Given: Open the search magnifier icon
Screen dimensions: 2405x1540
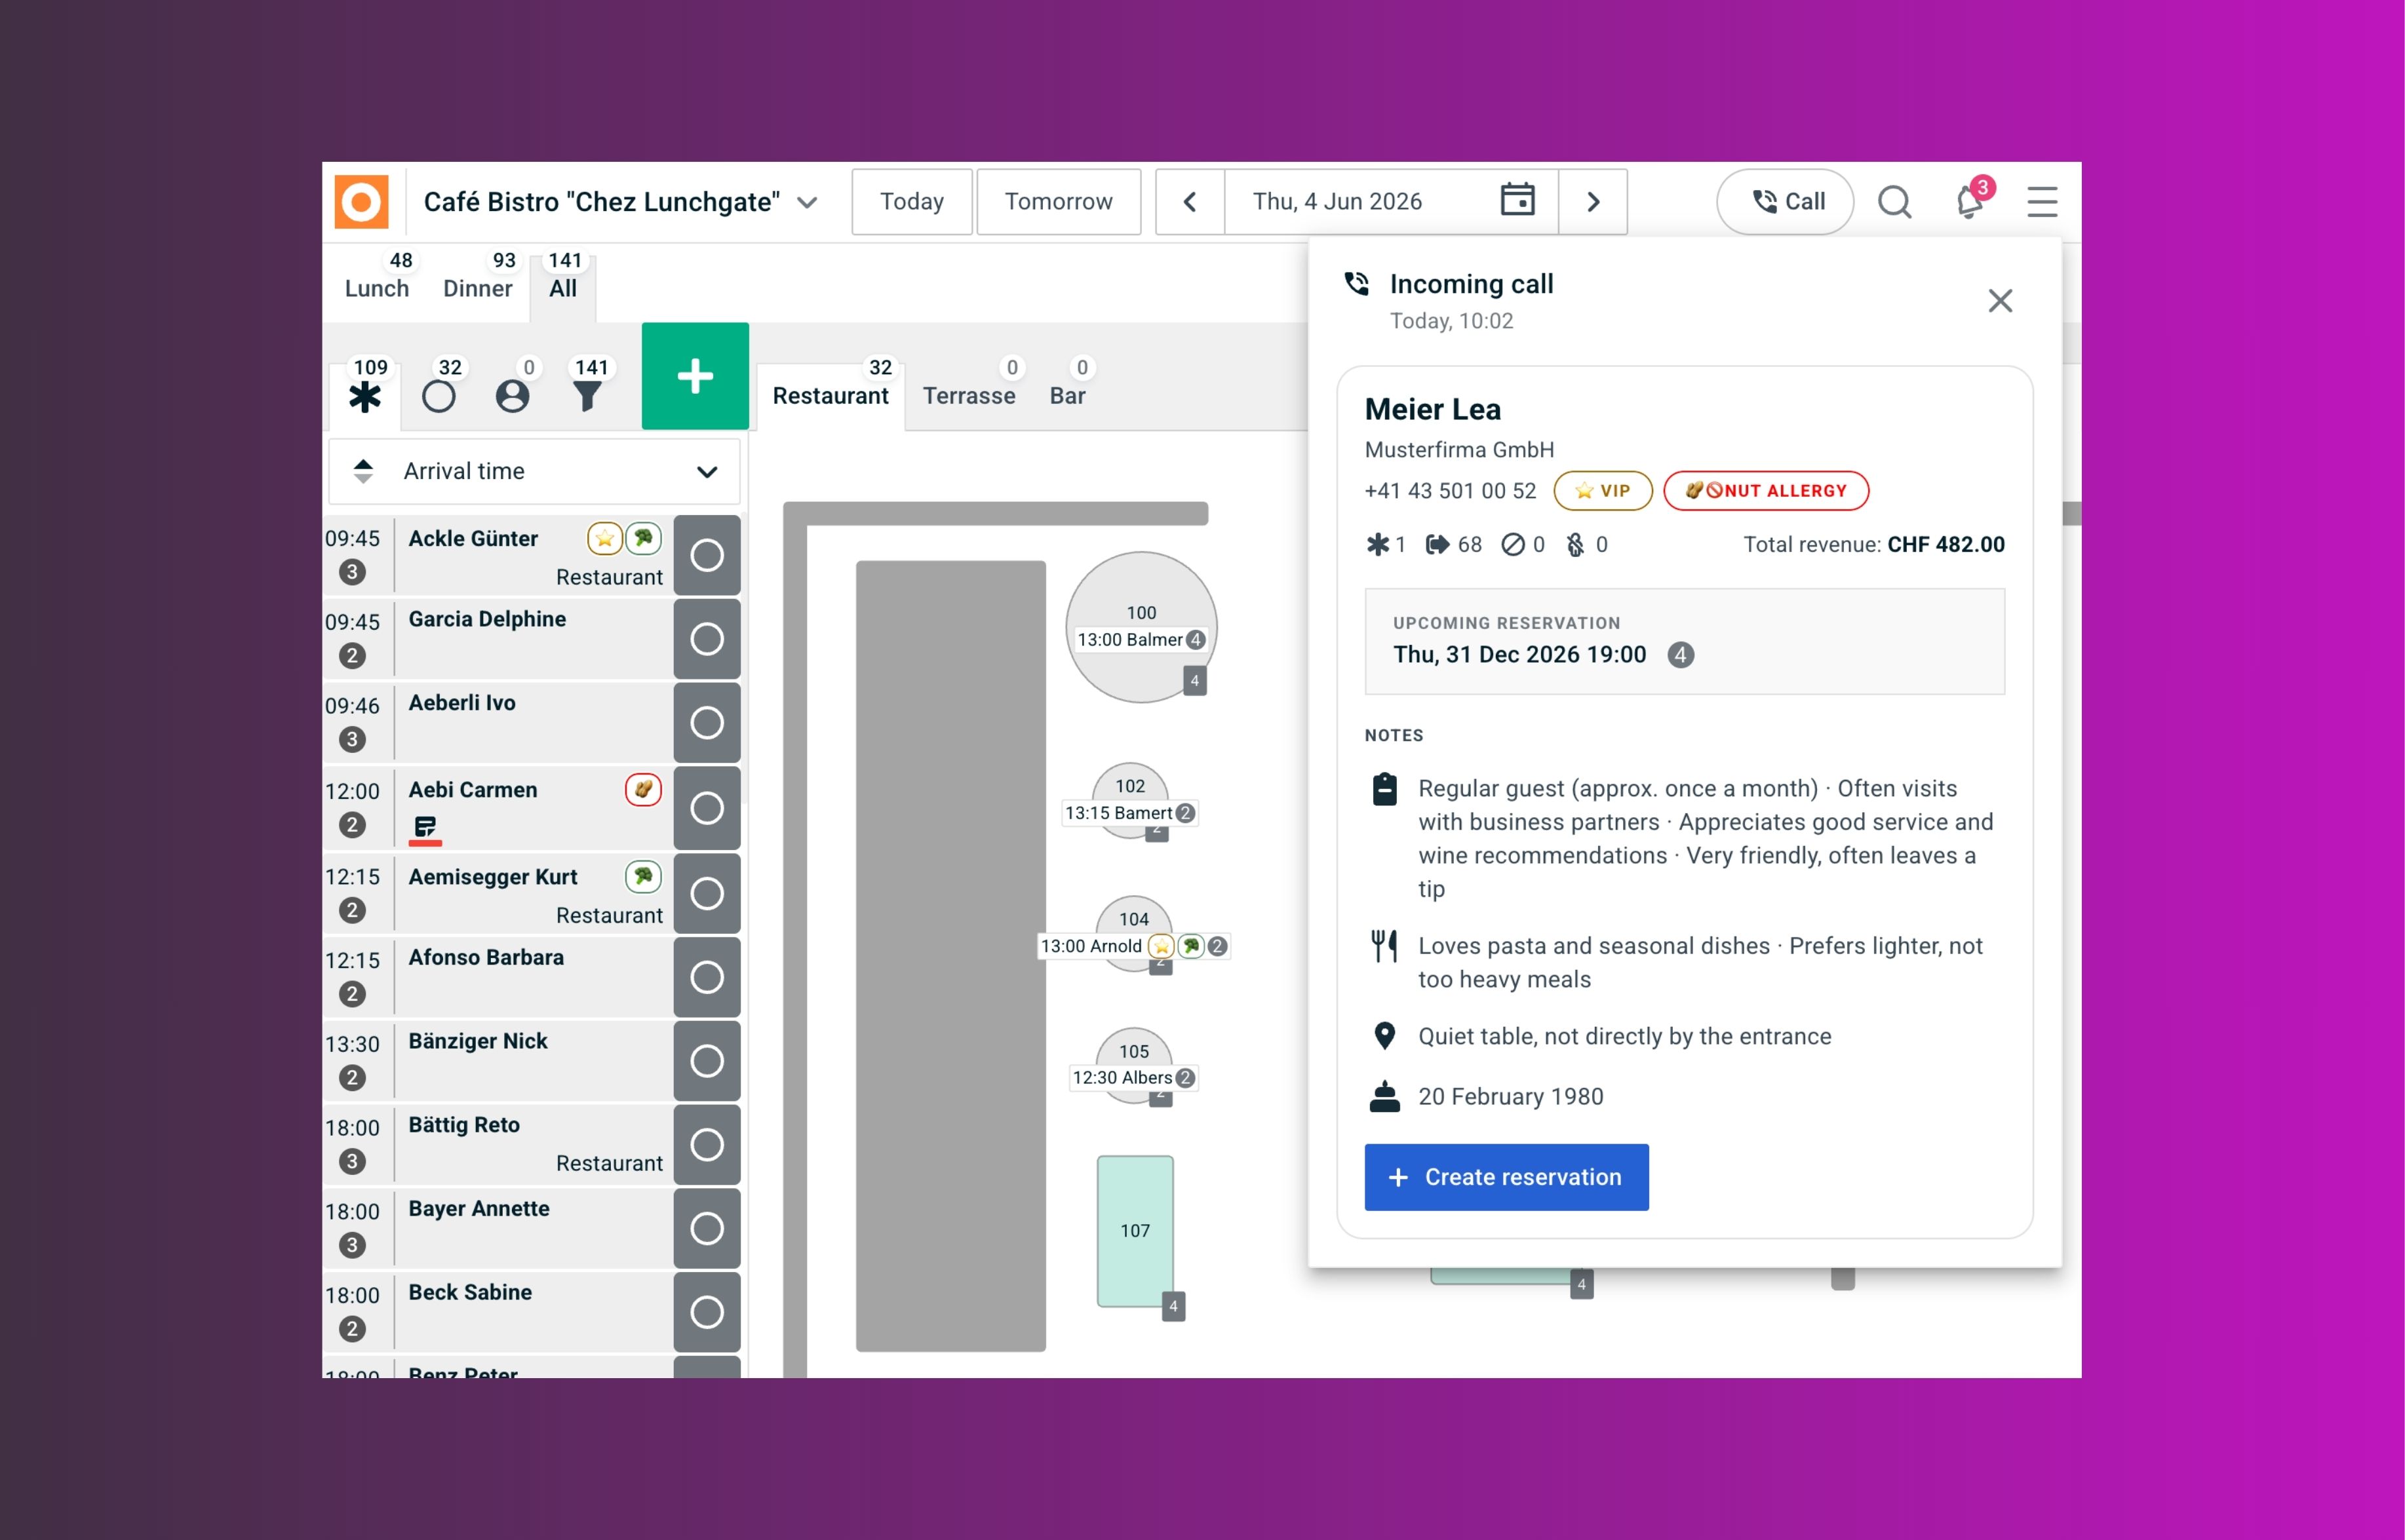Looking at the screenshot, I should pos(1893,202).
